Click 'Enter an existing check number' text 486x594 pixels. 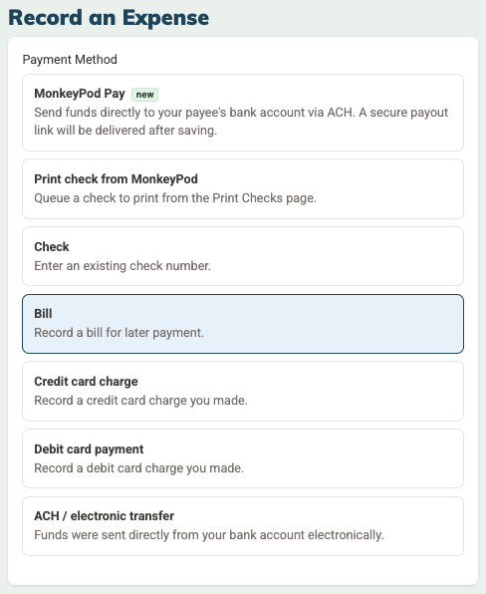pyautogui.click(x=122, y=266)
